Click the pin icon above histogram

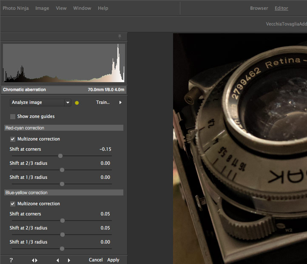coord(119,37)
